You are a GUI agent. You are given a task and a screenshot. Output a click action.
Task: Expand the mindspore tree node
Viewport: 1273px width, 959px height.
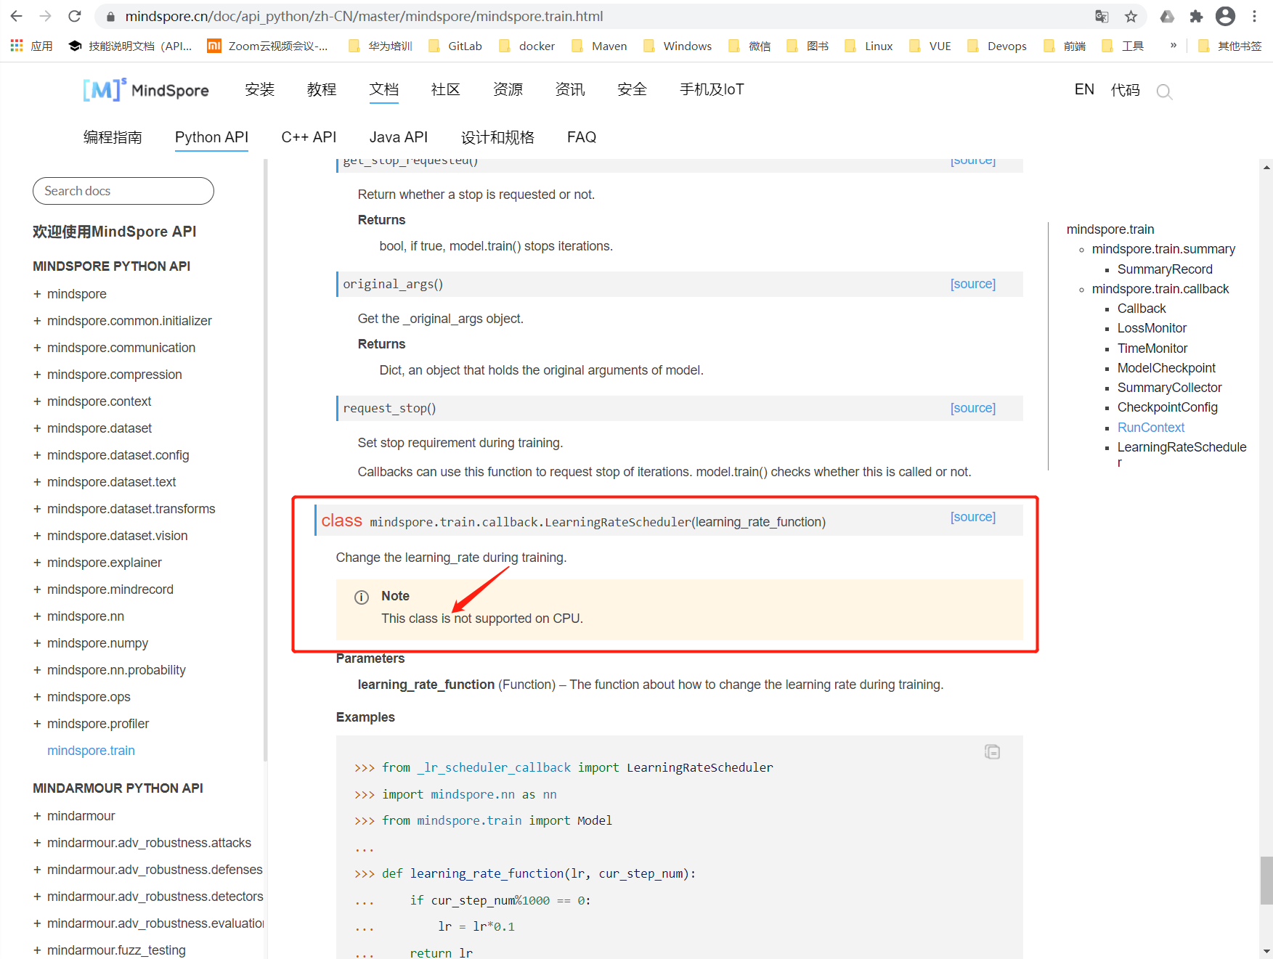pos(37,294)
